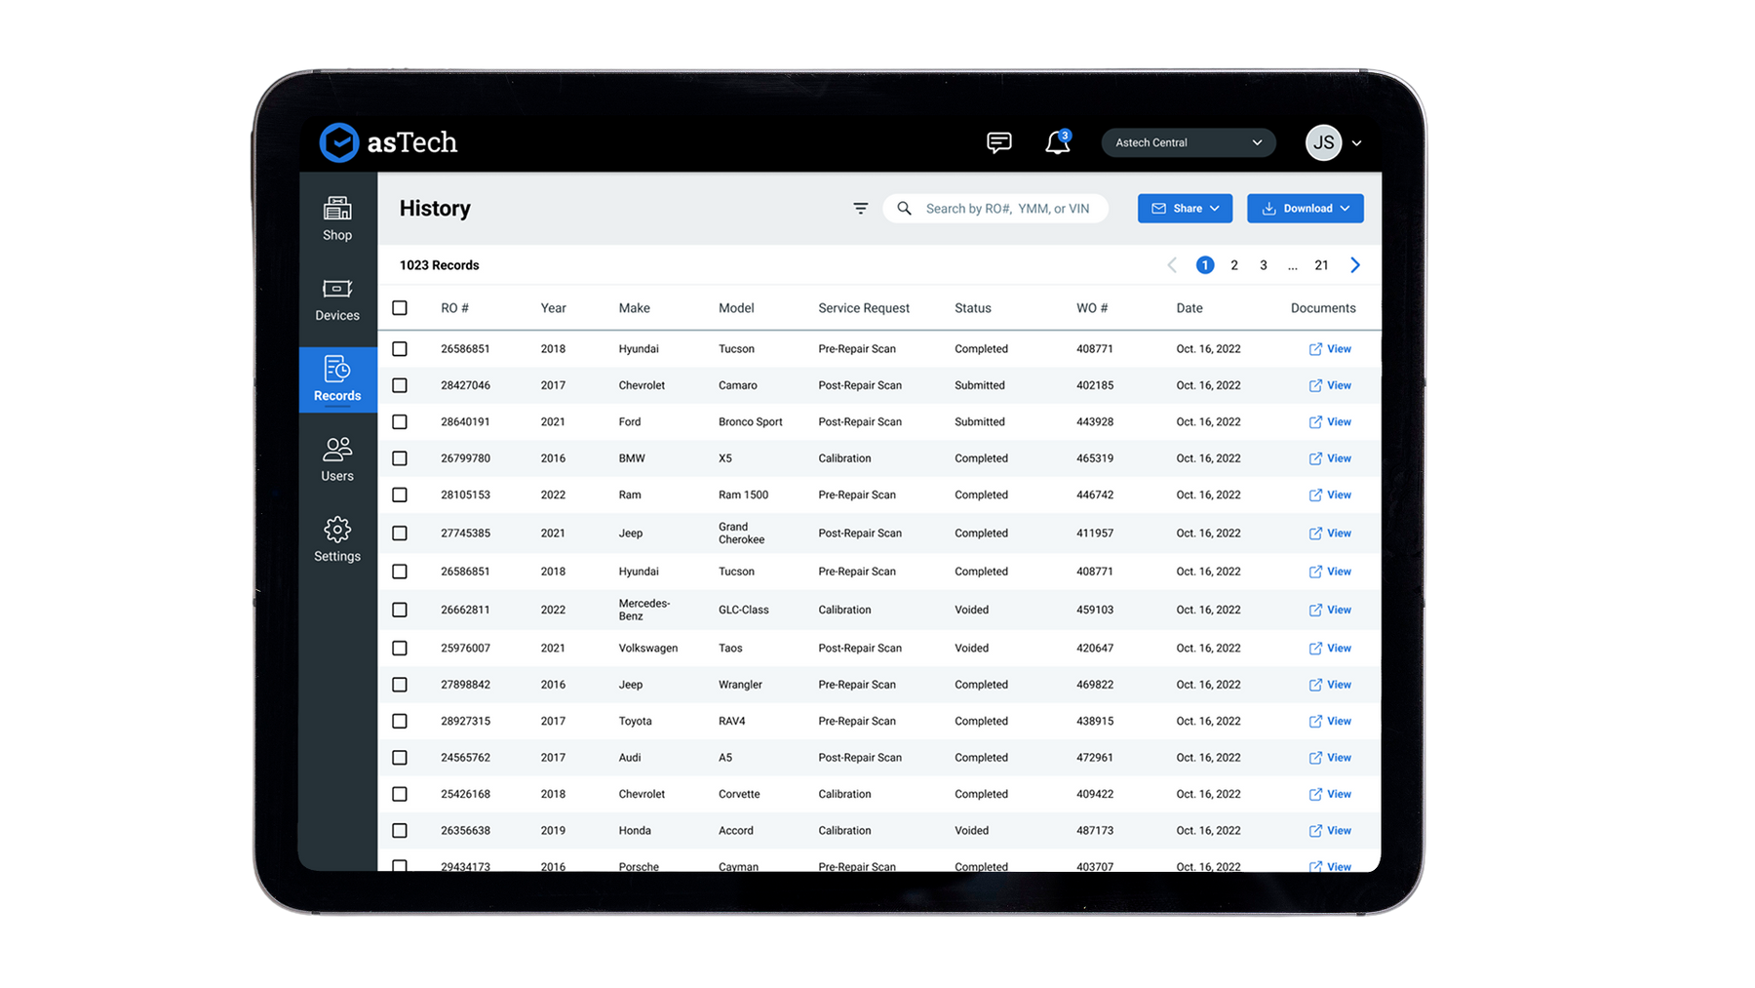Check the row for RO 24565762
The image size is (1755, 988).
pos(400,758)
